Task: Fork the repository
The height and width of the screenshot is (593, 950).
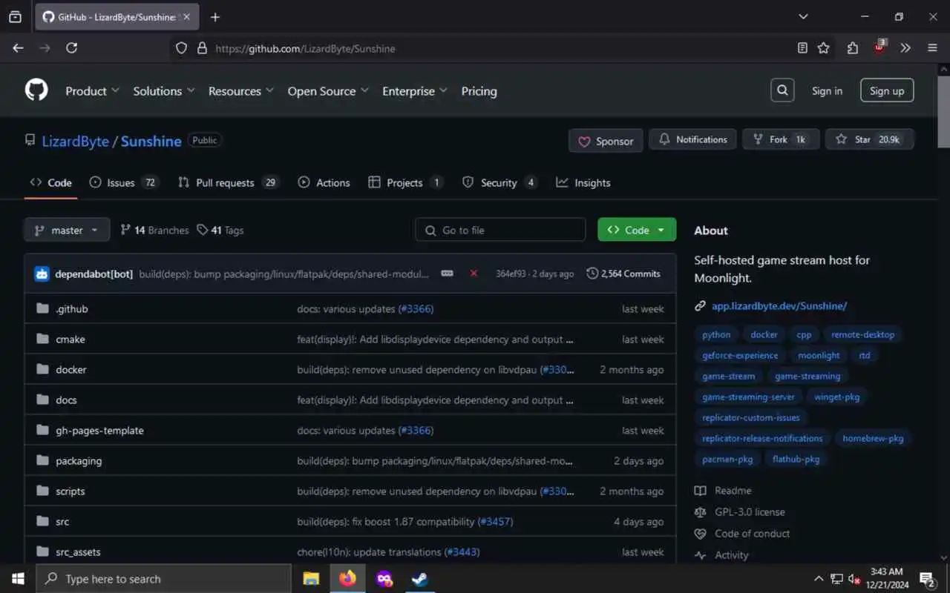Action: tap(781, 139)
